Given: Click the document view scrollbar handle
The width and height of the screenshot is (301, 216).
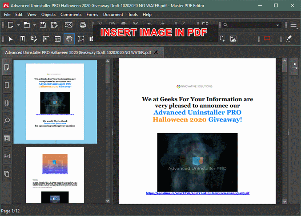Looking at the screenshot, I should click(285, 67).
